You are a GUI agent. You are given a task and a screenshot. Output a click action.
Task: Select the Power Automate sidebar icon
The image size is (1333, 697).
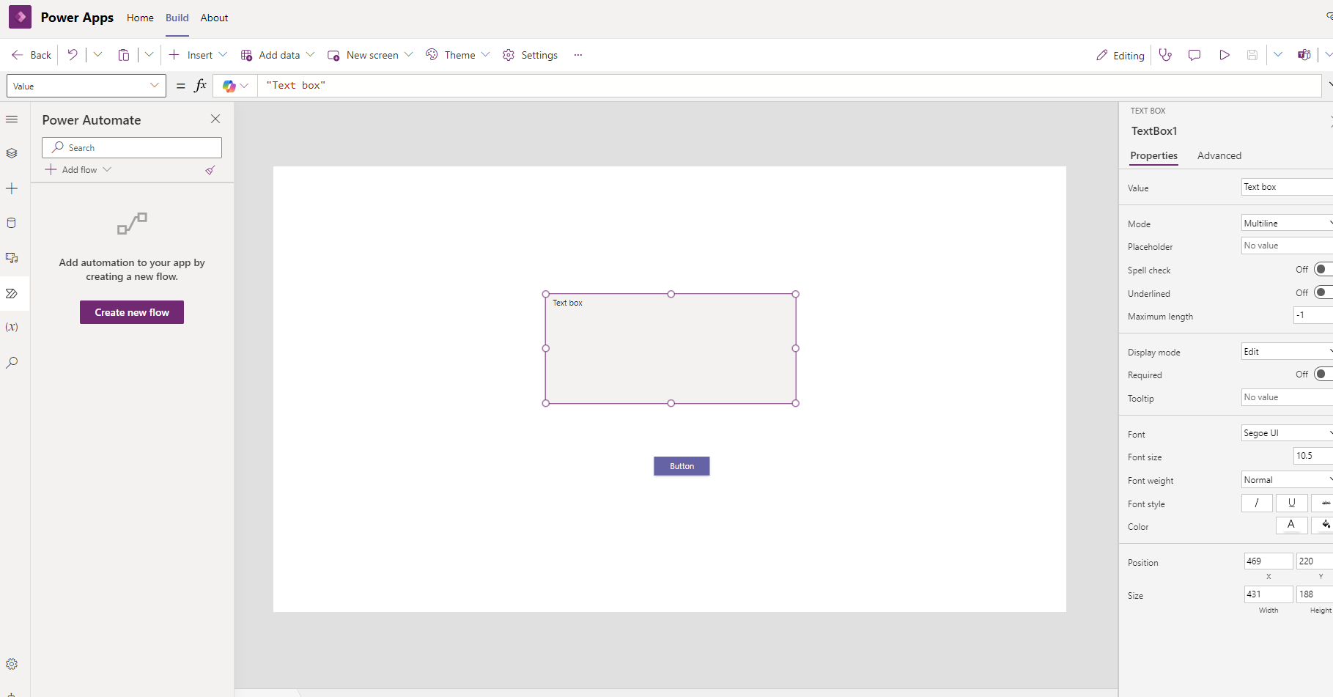(12, 293)
